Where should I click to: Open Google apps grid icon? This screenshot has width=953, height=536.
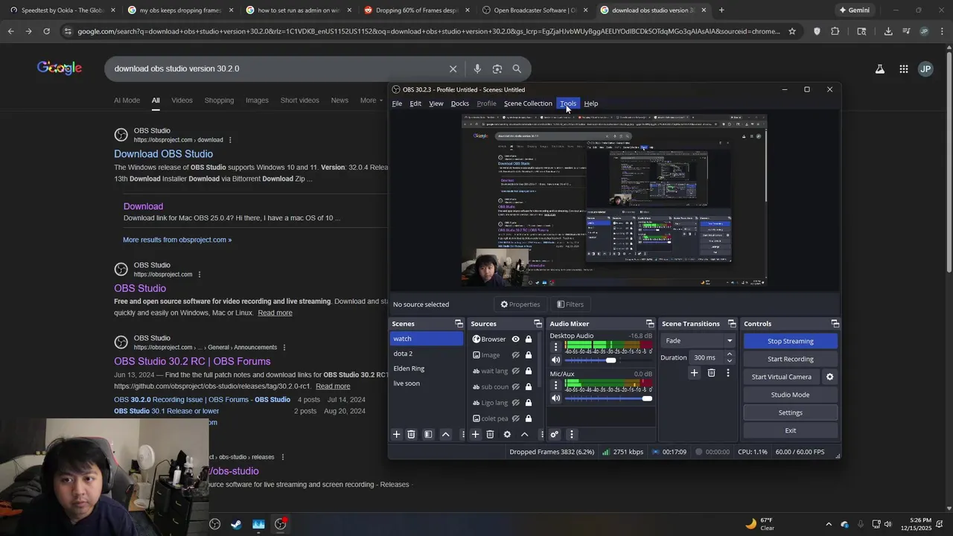click(903, 68)
